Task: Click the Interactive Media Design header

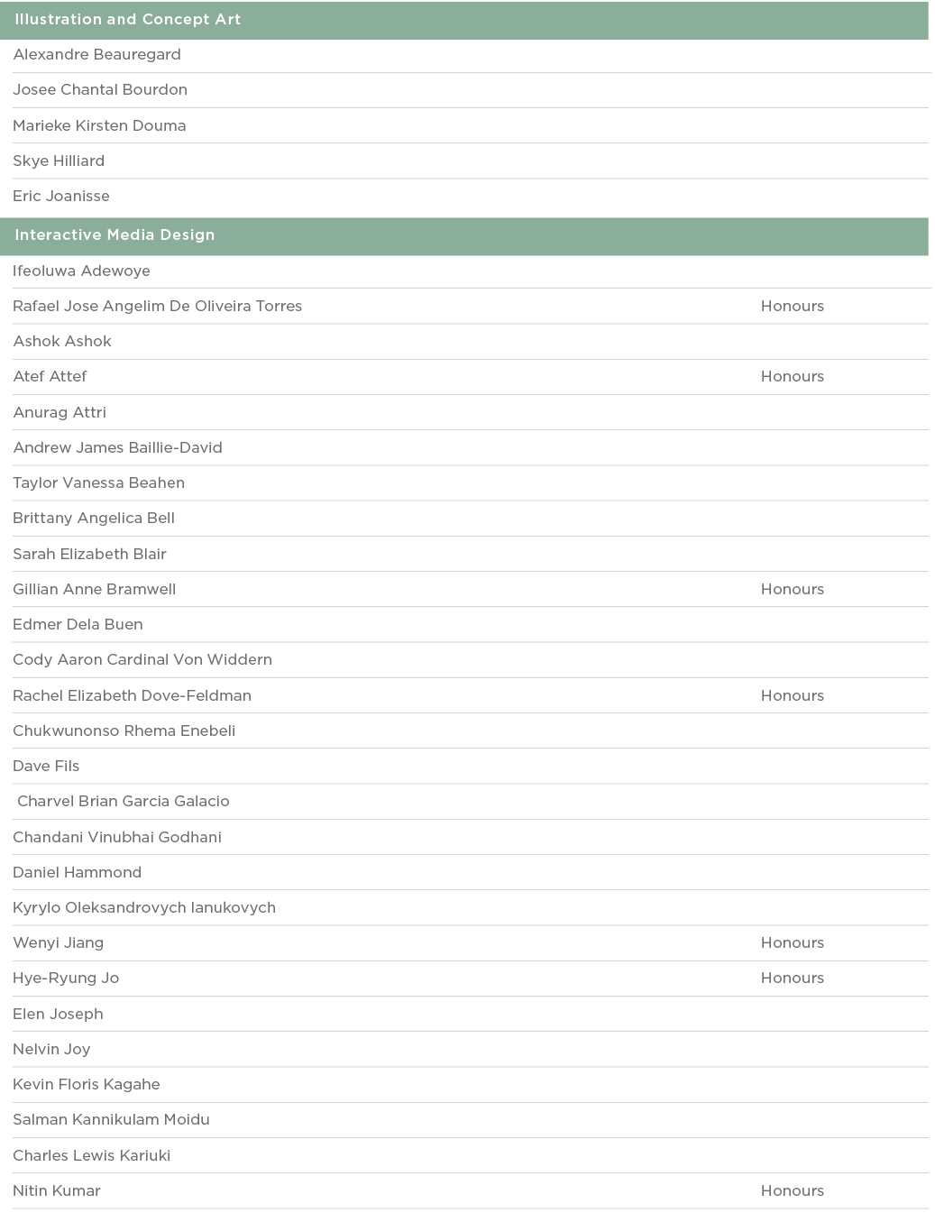Action: (115, 235)
